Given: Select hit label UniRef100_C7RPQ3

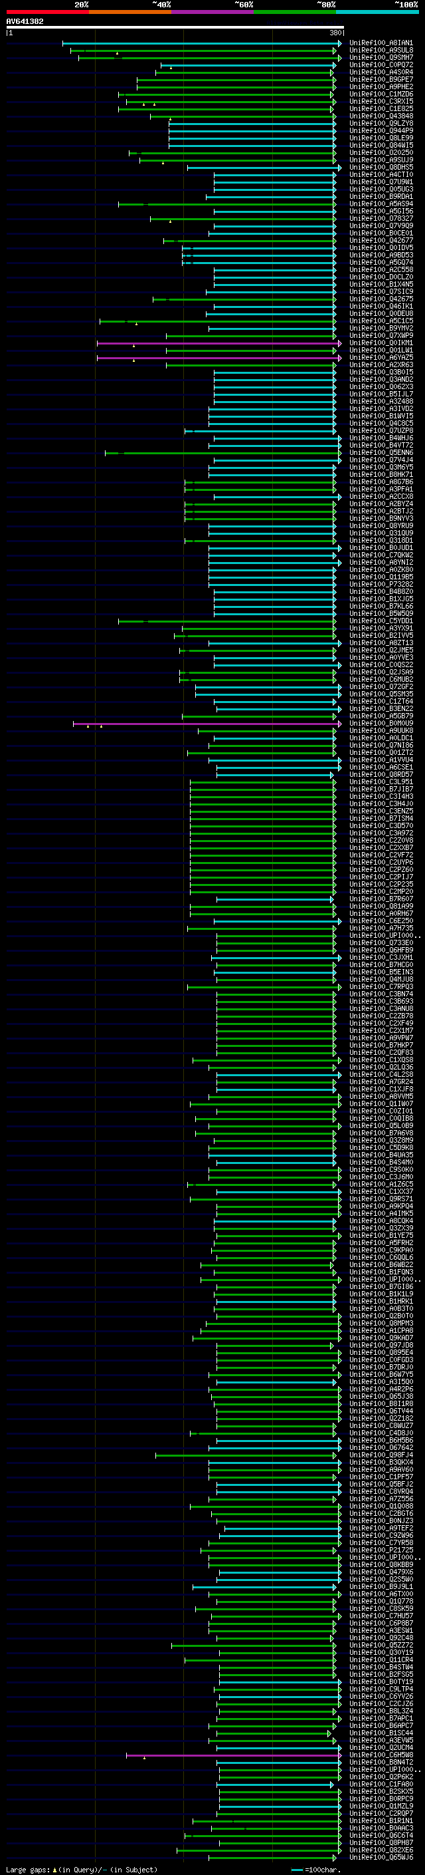Looking at the screenshot, I should 381,986.
